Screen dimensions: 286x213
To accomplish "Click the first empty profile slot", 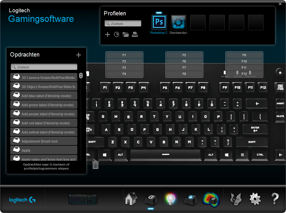I will coord(198,22).
